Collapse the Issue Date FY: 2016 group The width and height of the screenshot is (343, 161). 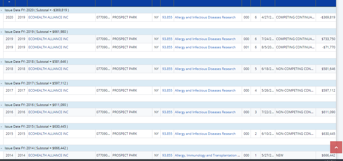[x=2, y=105]
